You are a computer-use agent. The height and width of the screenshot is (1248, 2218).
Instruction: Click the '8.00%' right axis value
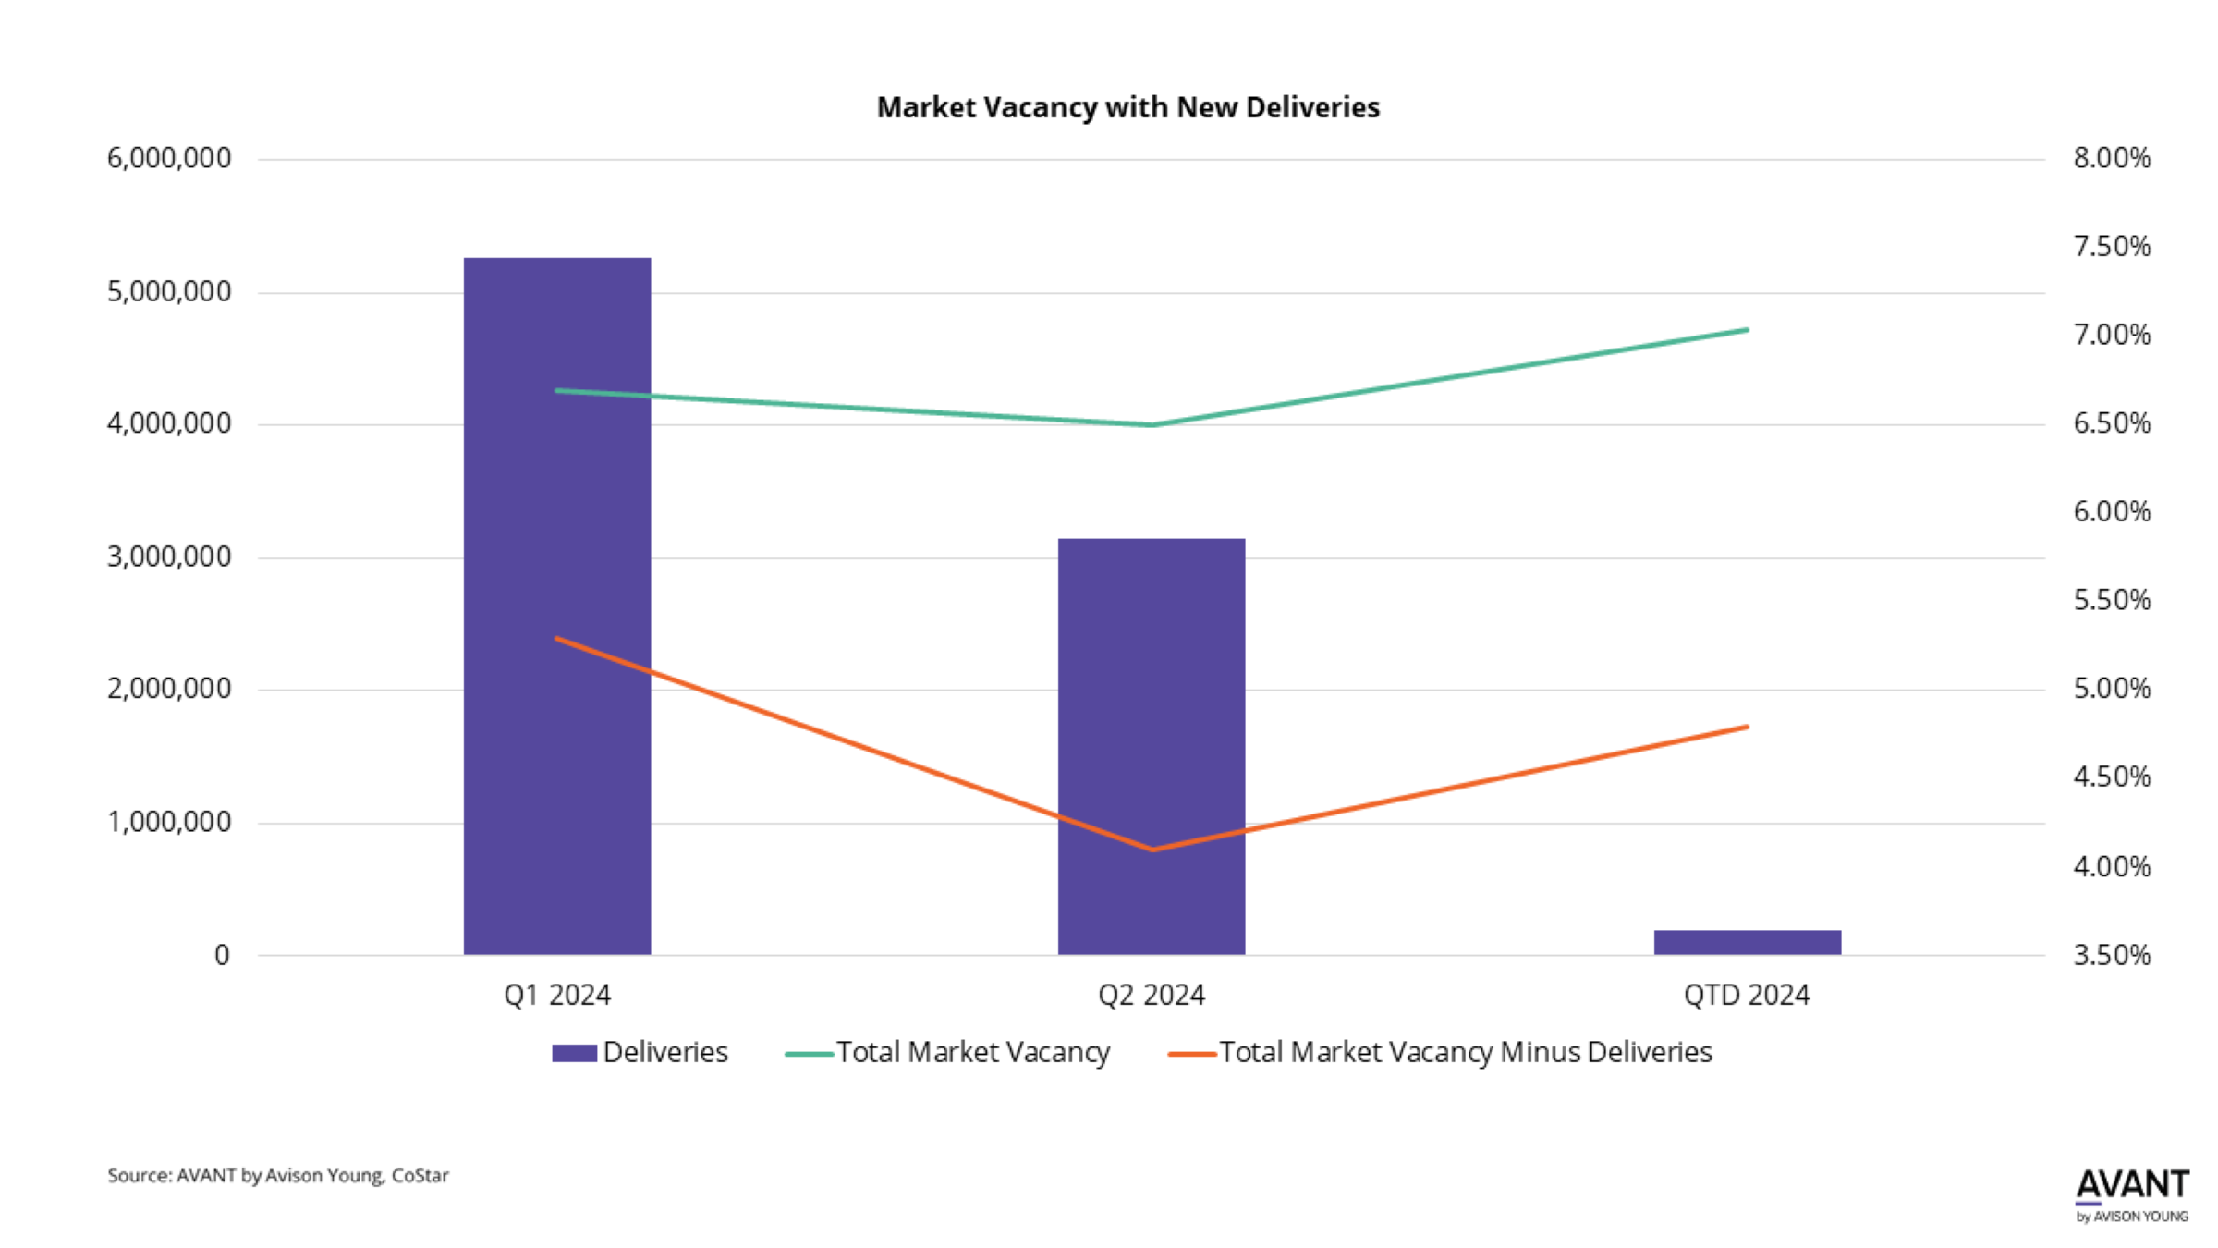(x=2112, y=158)
